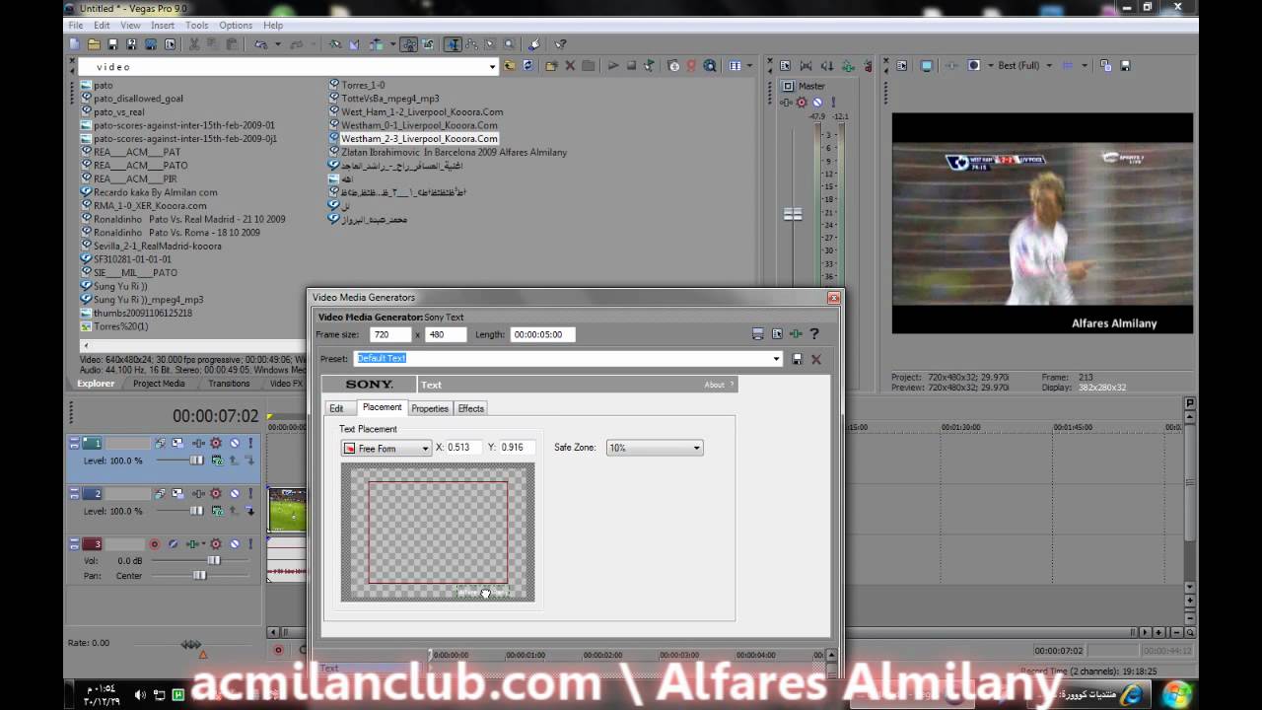The width and height of the screenshot is (1262, 710).
Task: Open the Safe Zone 10% dropdown
Action: pyautogui.click(x=696, y=448)
